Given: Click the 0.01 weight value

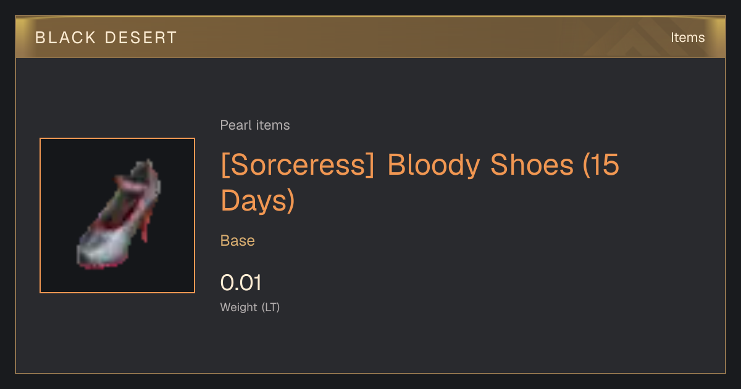Looking at the screenshot, I should coord(241,283).
